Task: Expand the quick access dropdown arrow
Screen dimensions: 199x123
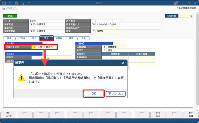Action: point(29,3)
